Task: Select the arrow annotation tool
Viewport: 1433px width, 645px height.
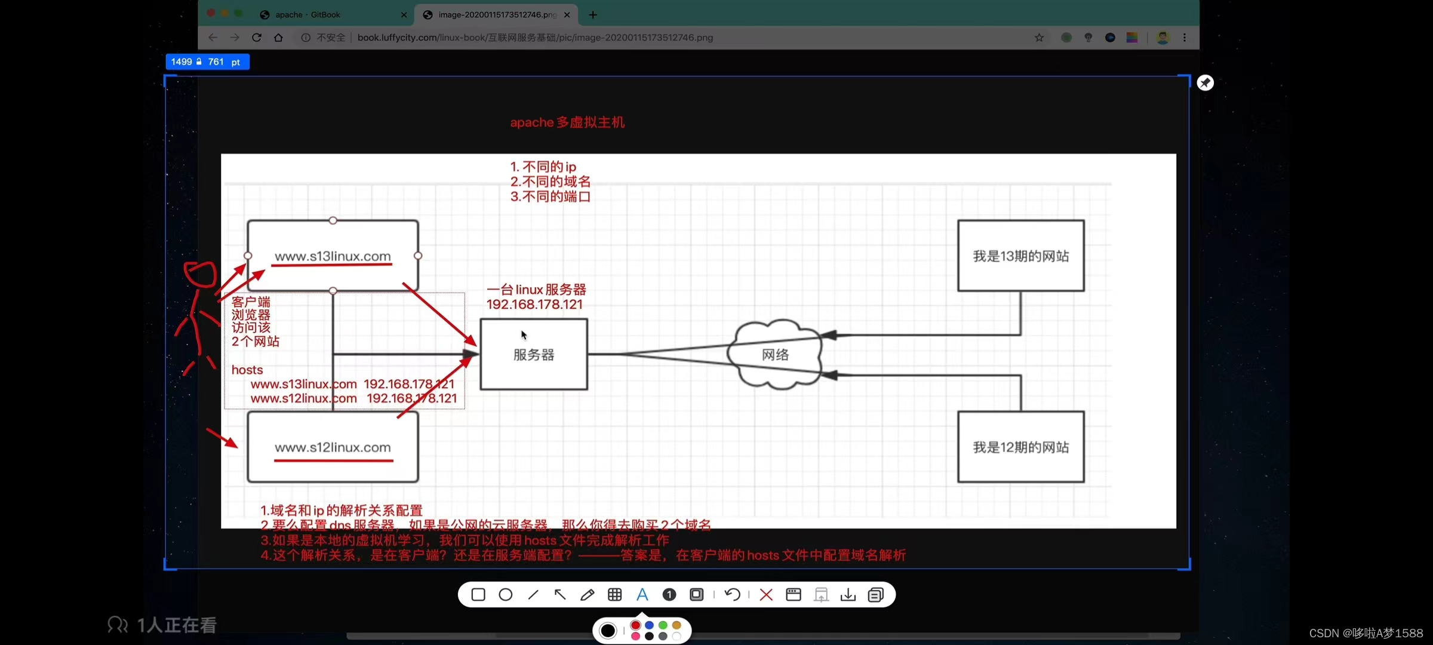Action: pos(560,595)
